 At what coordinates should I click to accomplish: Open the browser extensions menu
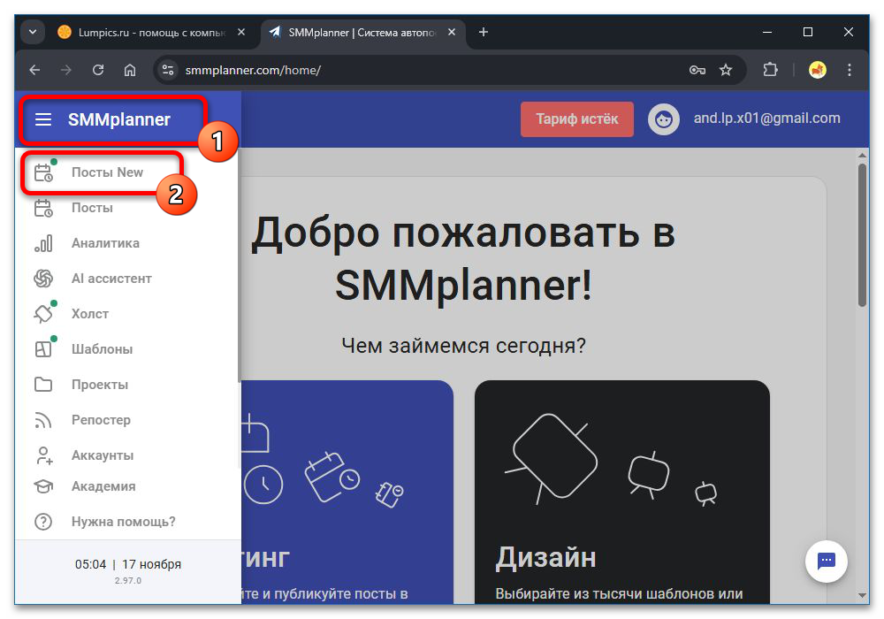point(770,70)
